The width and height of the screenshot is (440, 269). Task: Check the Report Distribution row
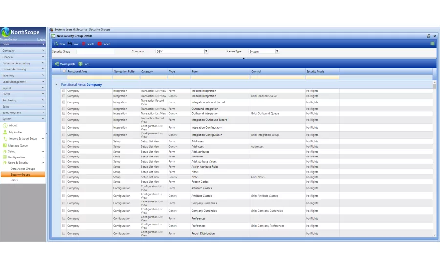point(64,234)
